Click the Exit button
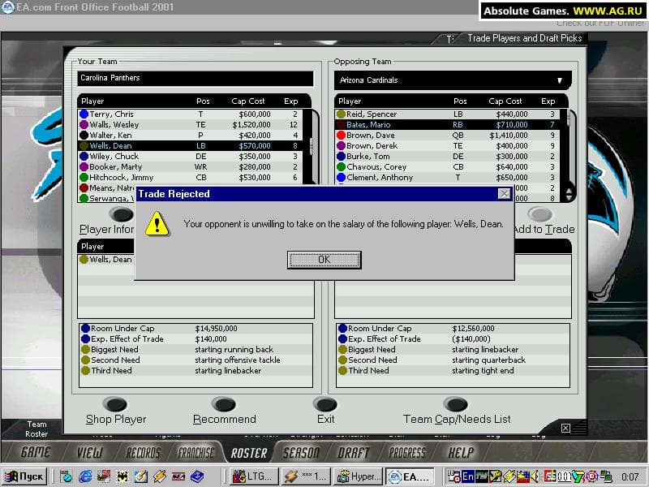This screenshot has width=649, height=487. [x=325, y=404]
